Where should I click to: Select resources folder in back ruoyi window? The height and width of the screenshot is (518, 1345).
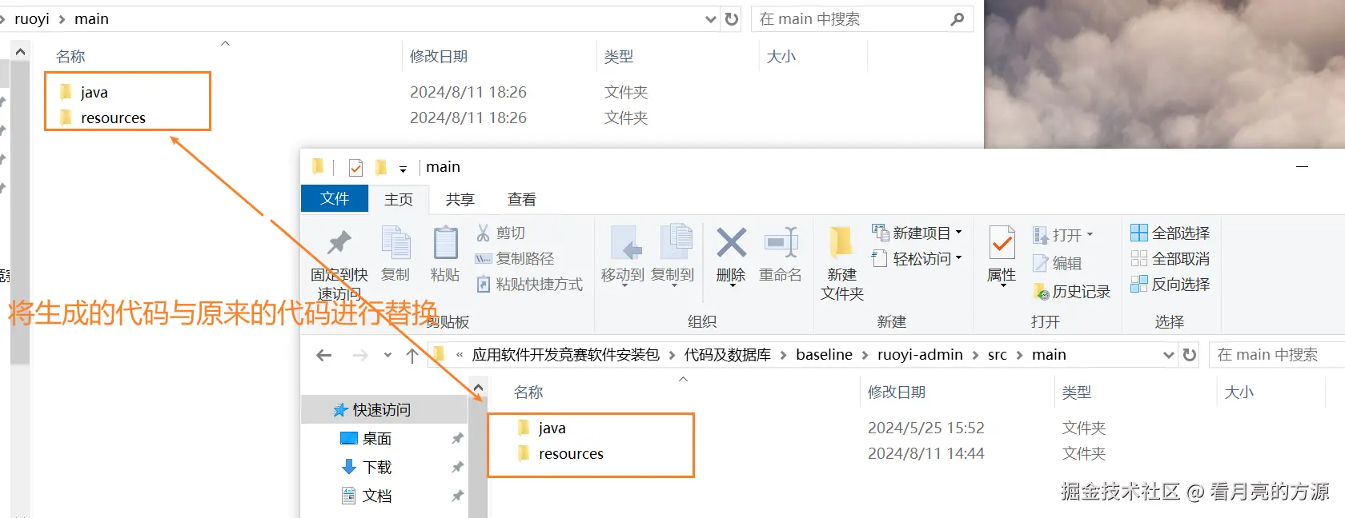coord(113,118)
